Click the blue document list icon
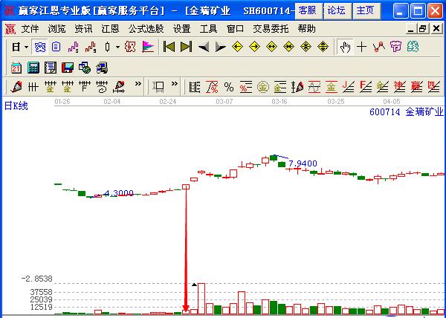The height and width of the screenshot is (318, 446). click(x=56, y=47)
